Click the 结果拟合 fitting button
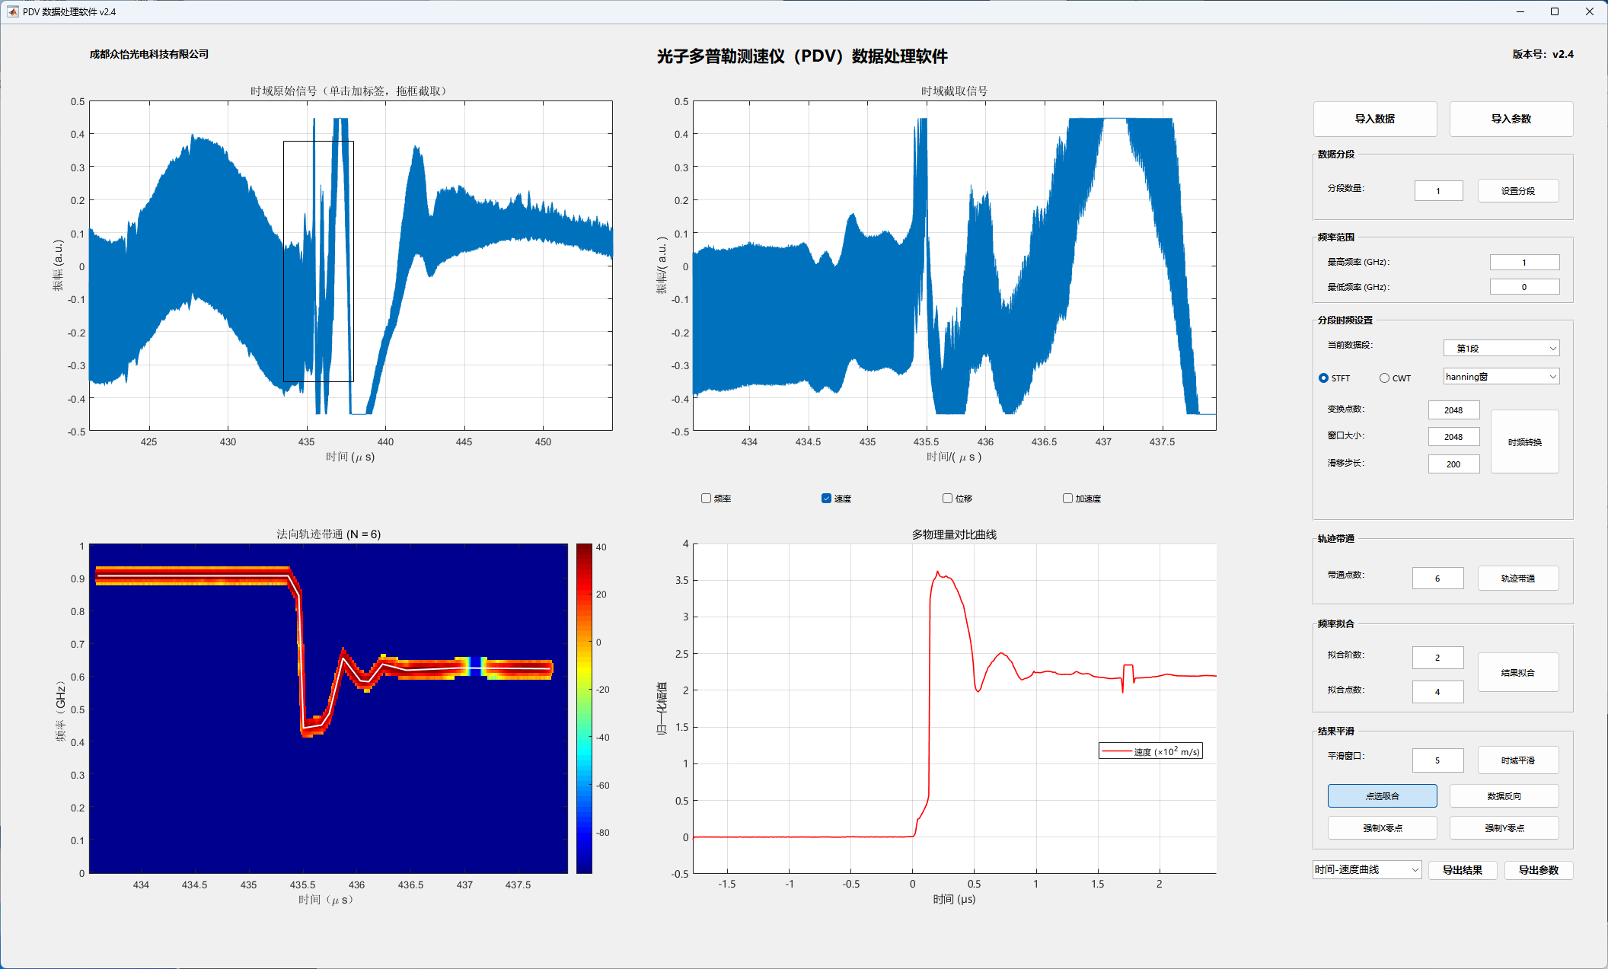This screenshot has height=969, width=1608. pyautogui.click(x=1518, y=672)
